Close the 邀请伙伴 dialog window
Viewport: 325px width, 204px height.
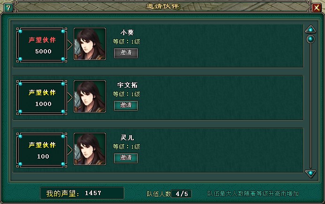(317, 8)
